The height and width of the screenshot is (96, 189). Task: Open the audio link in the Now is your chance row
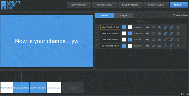(139, 34)
